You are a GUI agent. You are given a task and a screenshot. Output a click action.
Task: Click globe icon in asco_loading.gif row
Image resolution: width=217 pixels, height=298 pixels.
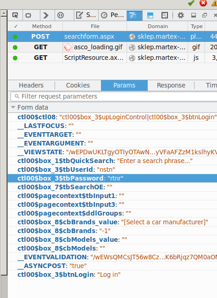(x=132, y=47)
